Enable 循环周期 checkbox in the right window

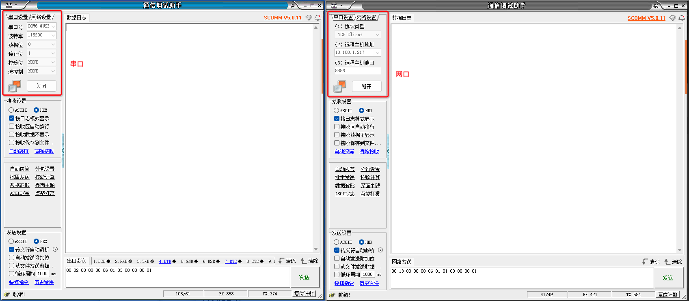click(x=337, y=274)
